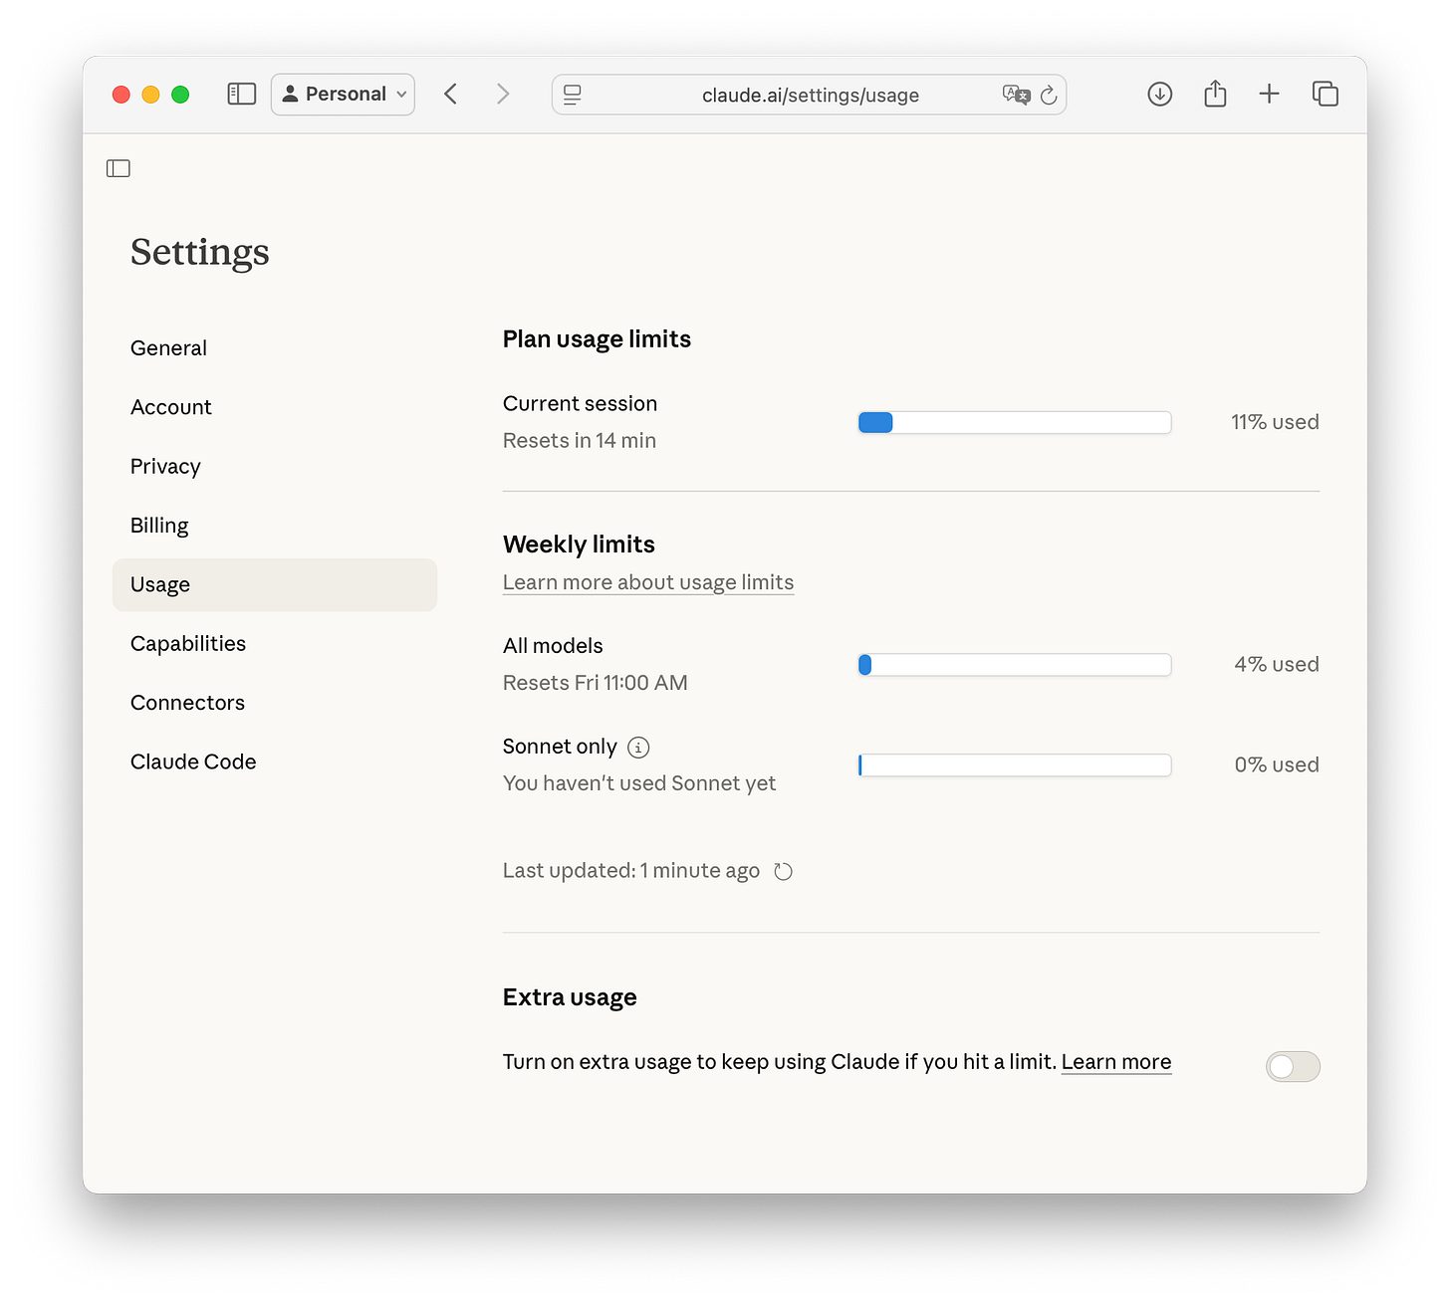The height and width of the screenshot is (1303, 1450).
Task: Click the translate icon in address bar
Action: pyautogui.click(x=1016, y=95)
